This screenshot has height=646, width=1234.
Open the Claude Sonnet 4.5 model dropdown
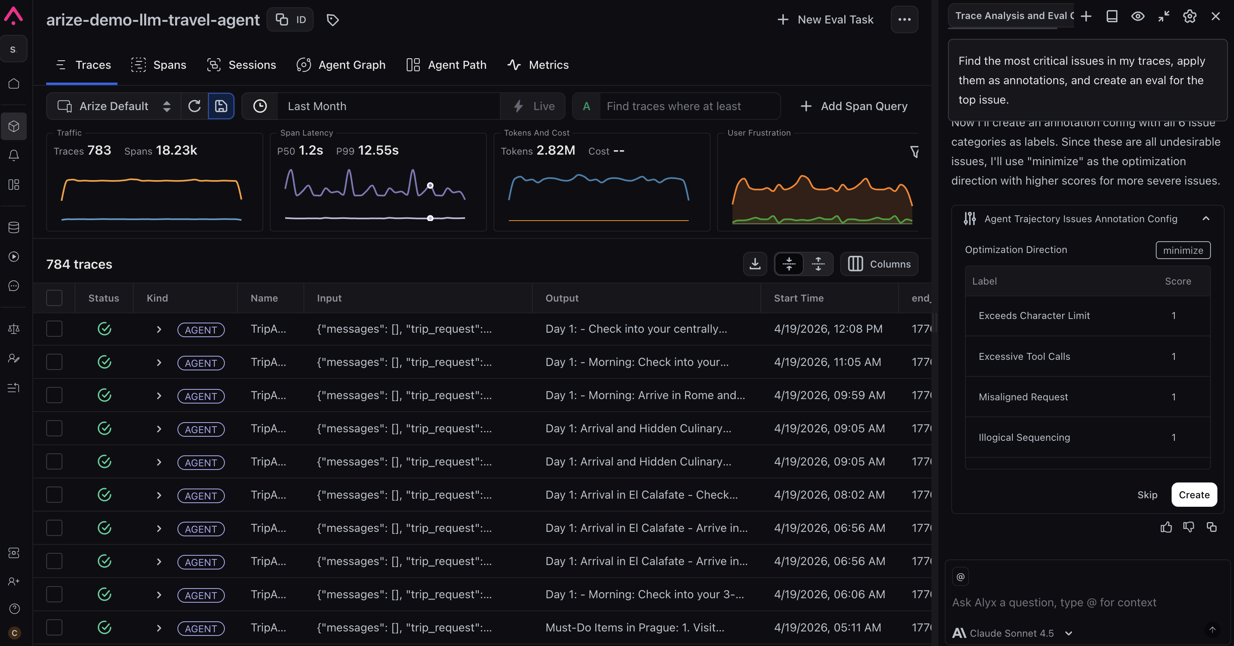point(1012,633)
